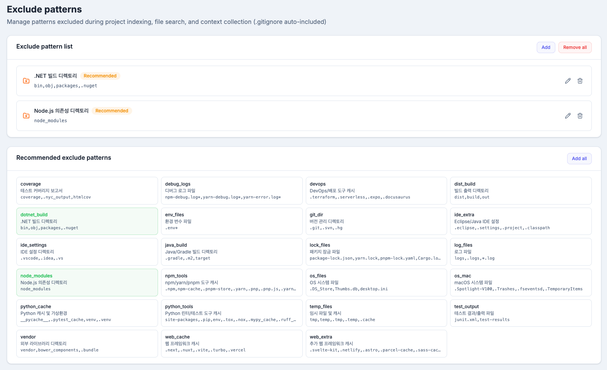Click the folder icon beside .NET 빌드 디렉토리
The image size is (607, 370).
[x=26, y=81]
